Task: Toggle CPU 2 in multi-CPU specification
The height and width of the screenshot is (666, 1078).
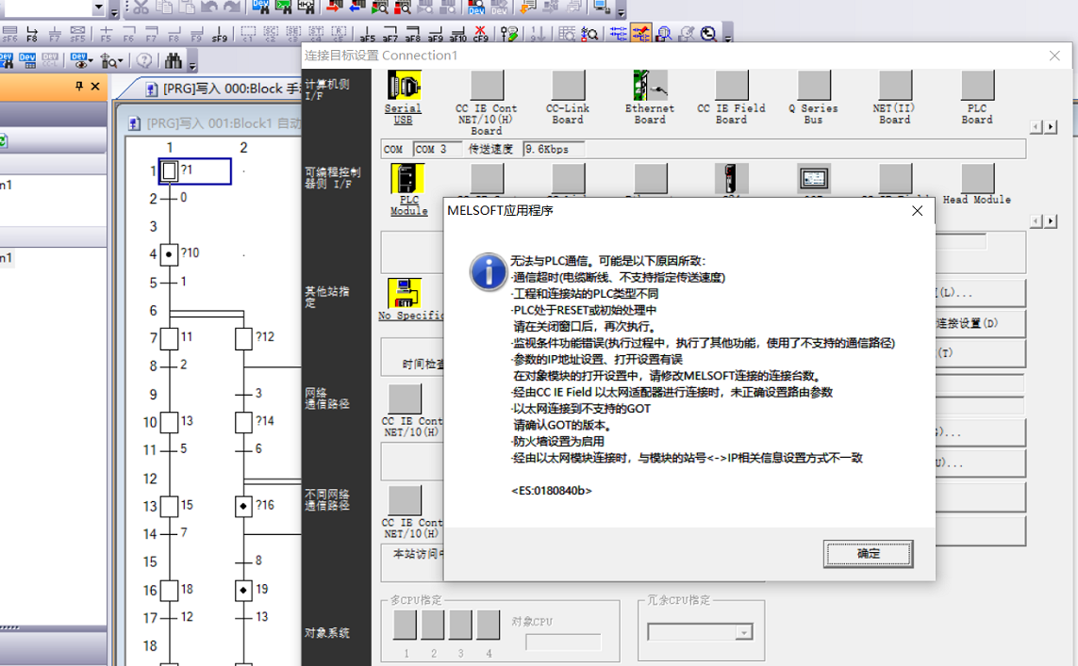Action: (x=432, y=624)
